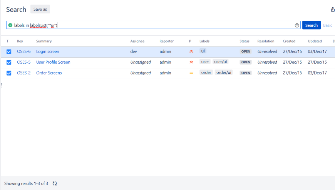This screenshot has width=335, height=190.
Task: Click the sidebar resize handle dots
Action: (x=2, y=85)
